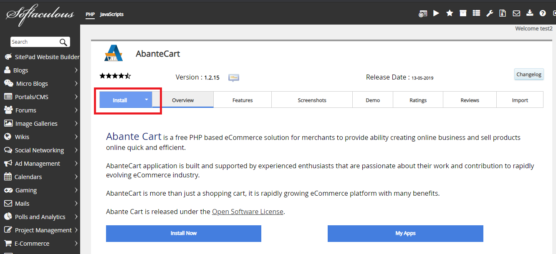The image size is (556, 254).
Task: Click the version notes card icon
Action: pos(234,78)
